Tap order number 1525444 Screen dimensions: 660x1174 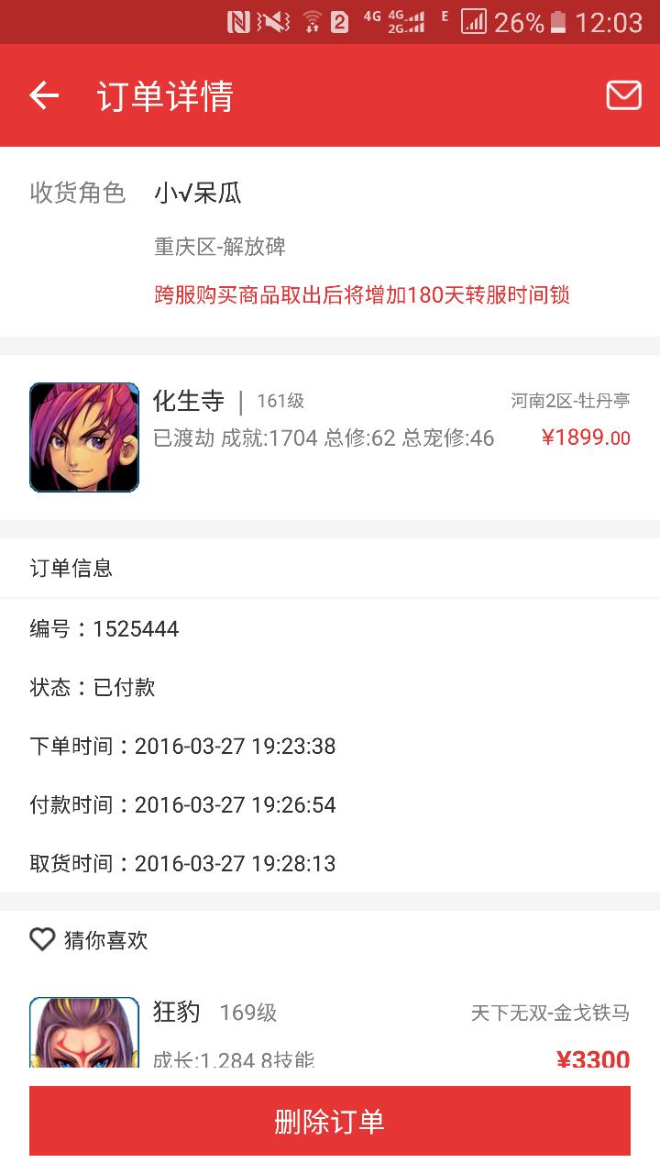point(136,629)
